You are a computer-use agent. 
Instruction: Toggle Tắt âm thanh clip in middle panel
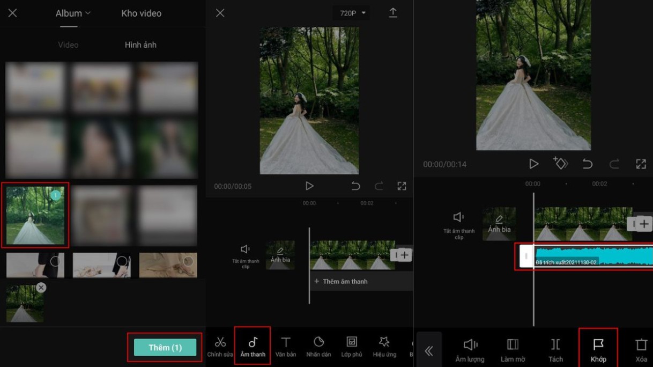point(245,254)
